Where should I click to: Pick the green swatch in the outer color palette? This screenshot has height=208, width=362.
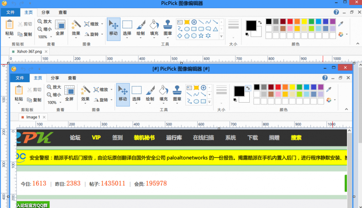coord(311,21)
